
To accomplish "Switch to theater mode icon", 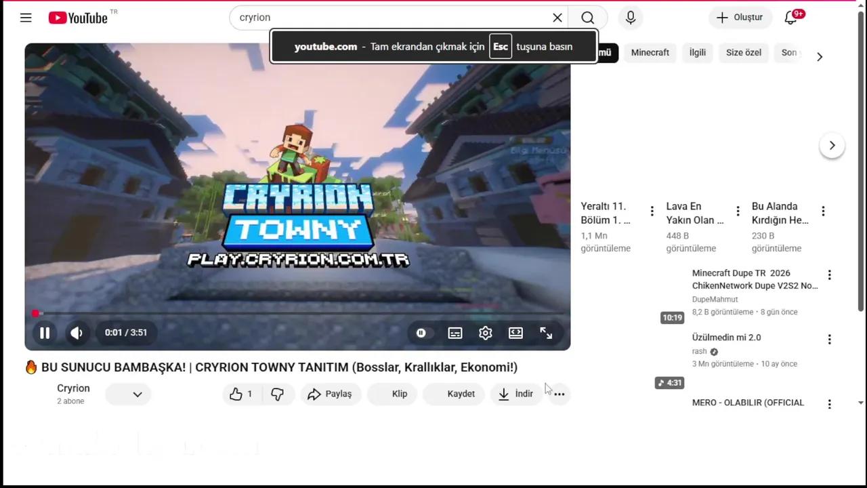I will click(x=515, y=332).
